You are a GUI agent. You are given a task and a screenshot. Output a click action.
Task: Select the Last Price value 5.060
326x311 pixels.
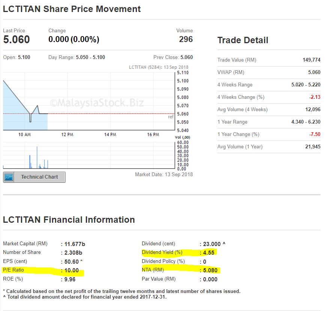tap(17, 39)
